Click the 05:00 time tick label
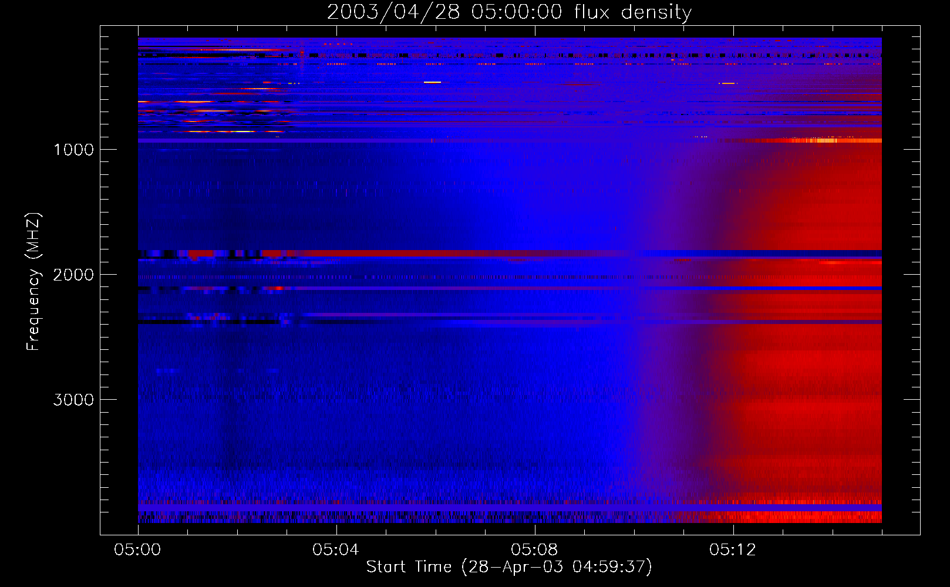 [137, 550]
